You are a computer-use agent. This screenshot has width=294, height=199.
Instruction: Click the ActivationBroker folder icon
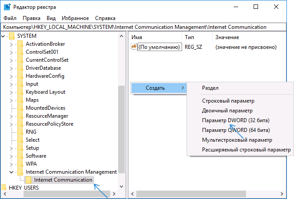pos(20,44)
